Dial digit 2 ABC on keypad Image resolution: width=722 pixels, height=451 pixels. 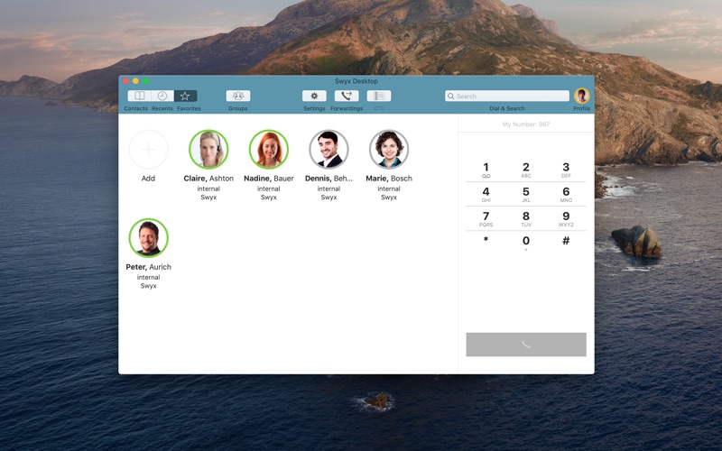(526, 170)
